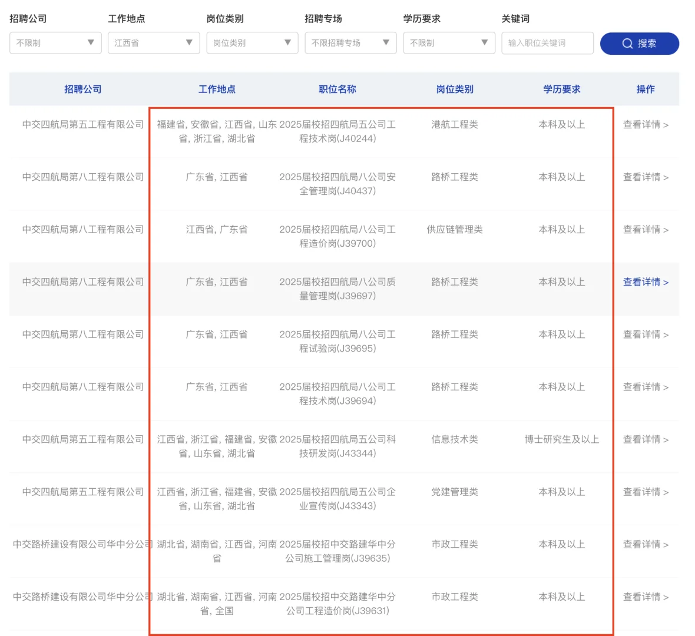The width and height of the screenshot is (695, 636).
Task: View details for job J39700
Action: click(x=646, y=230)
